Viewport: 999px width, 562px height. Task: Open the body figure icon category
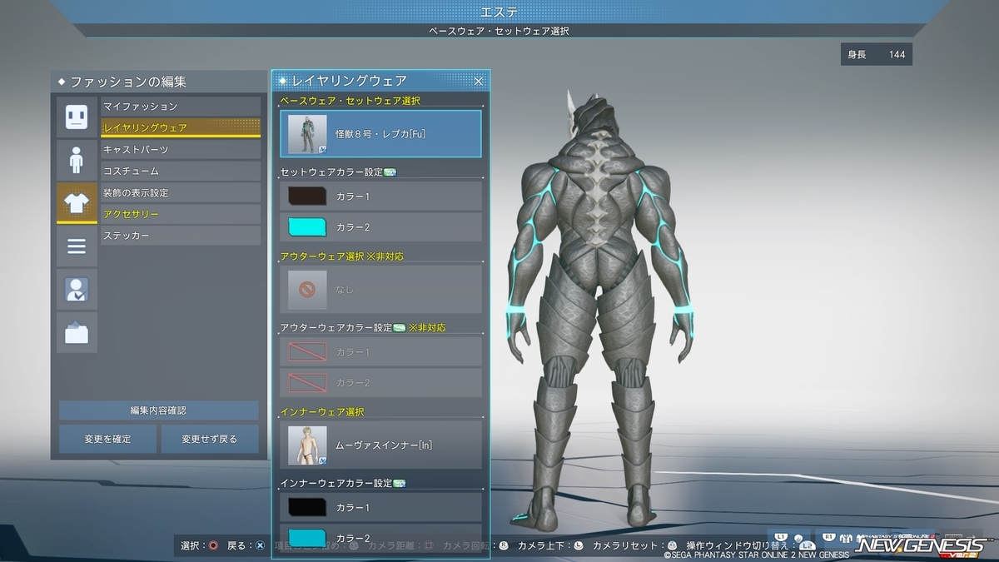tap(77, 160)
